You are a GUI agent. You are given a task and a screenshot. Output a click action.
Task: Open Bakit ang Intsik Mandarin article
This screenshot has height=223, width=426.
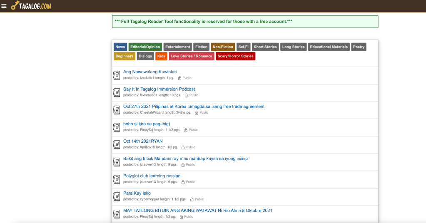[x=185, y=159]
